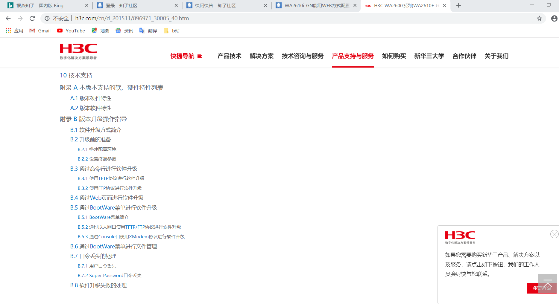Open B.3 通过命令行进行软件升级 link

tap(104, 169)
